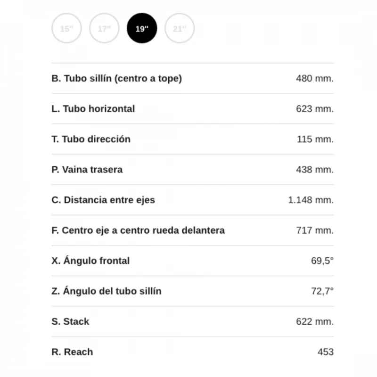
Task: Click the 453 reach value
Action: click(x=326, y=352)
